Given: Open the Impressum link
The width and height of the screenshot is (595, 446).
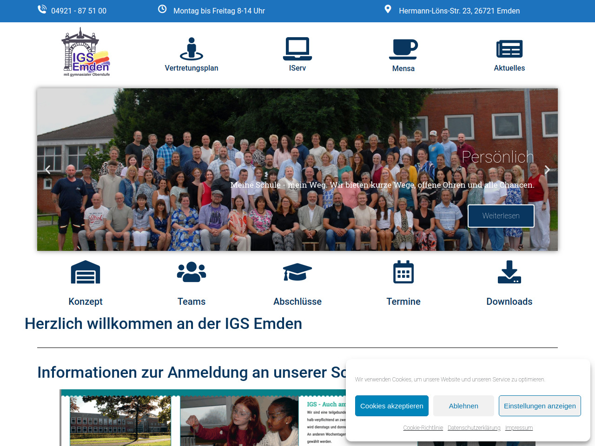Looking at the screenshot, I should [519, 428].
